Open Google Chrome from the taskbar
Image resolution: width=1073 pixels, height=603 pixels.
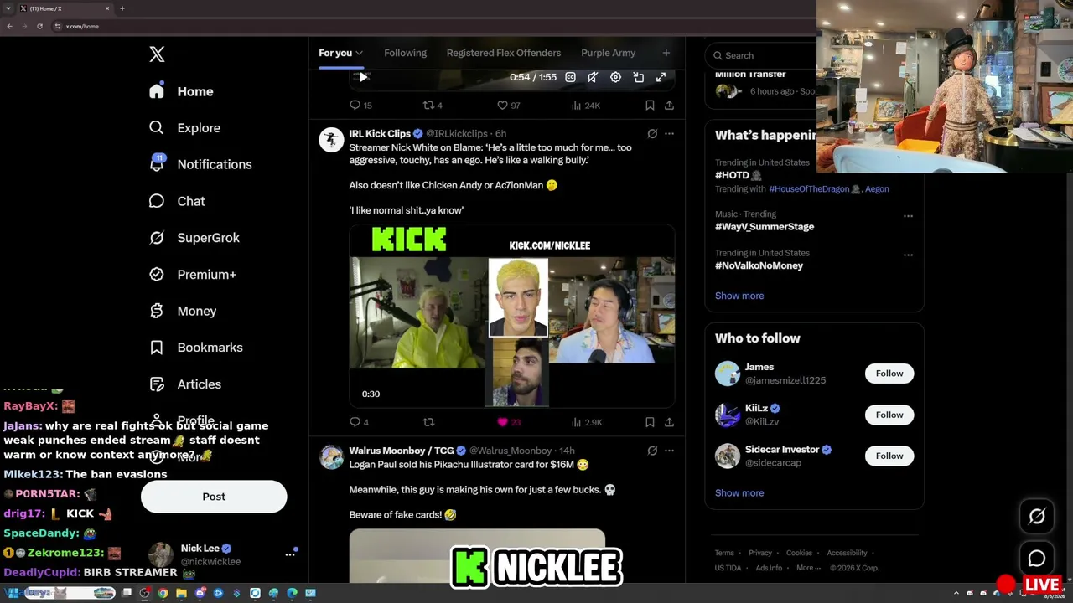pos(163,594)
